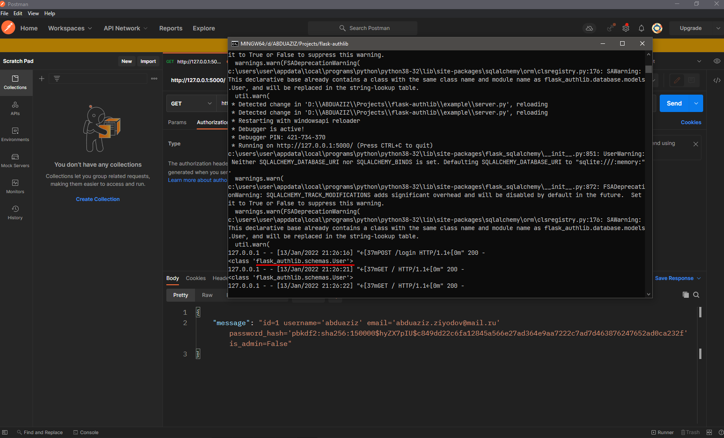Open the File menu
This screenshot has height=438, width=724.
coord(4,13)
